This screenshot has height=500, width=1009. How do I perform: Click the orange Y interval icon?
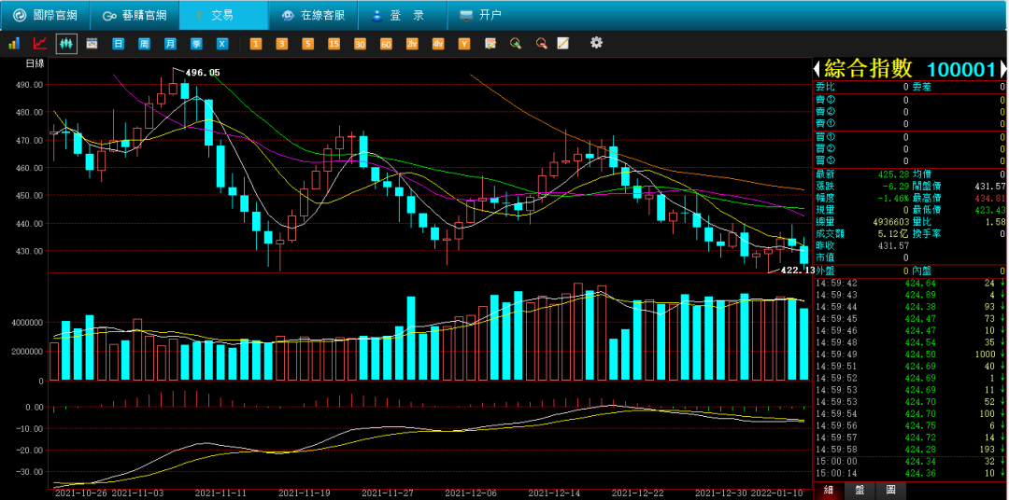(x=464, y=44)
